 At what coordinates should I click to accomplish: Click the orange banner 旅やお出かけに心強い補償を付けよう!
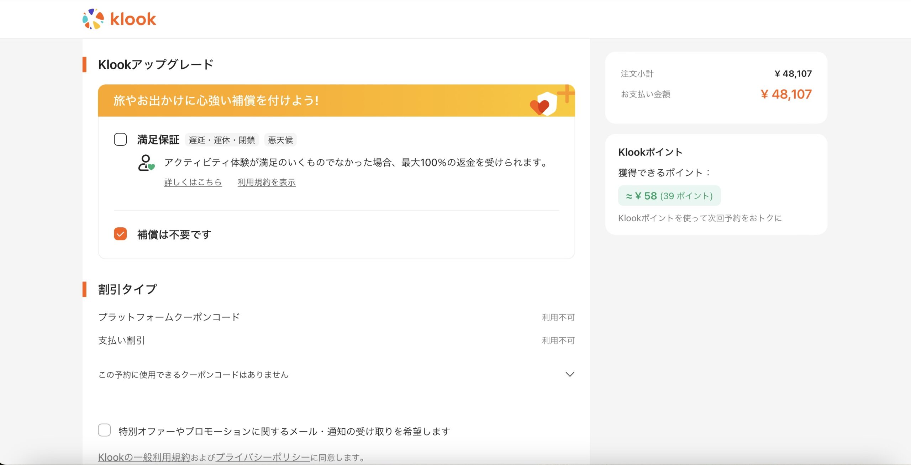336,100
